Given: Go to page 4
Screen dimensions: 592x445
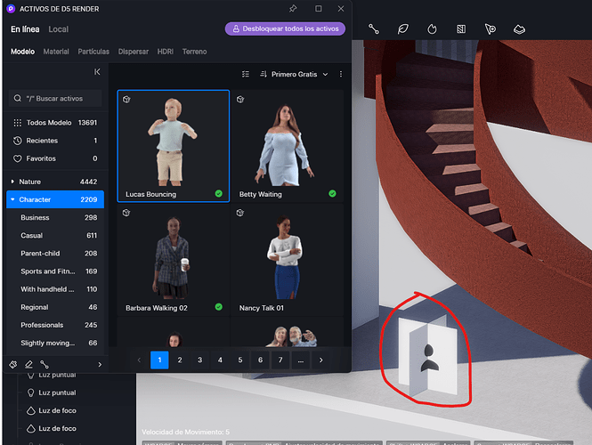Looking at the screenshot, I should tap(220, 360).
